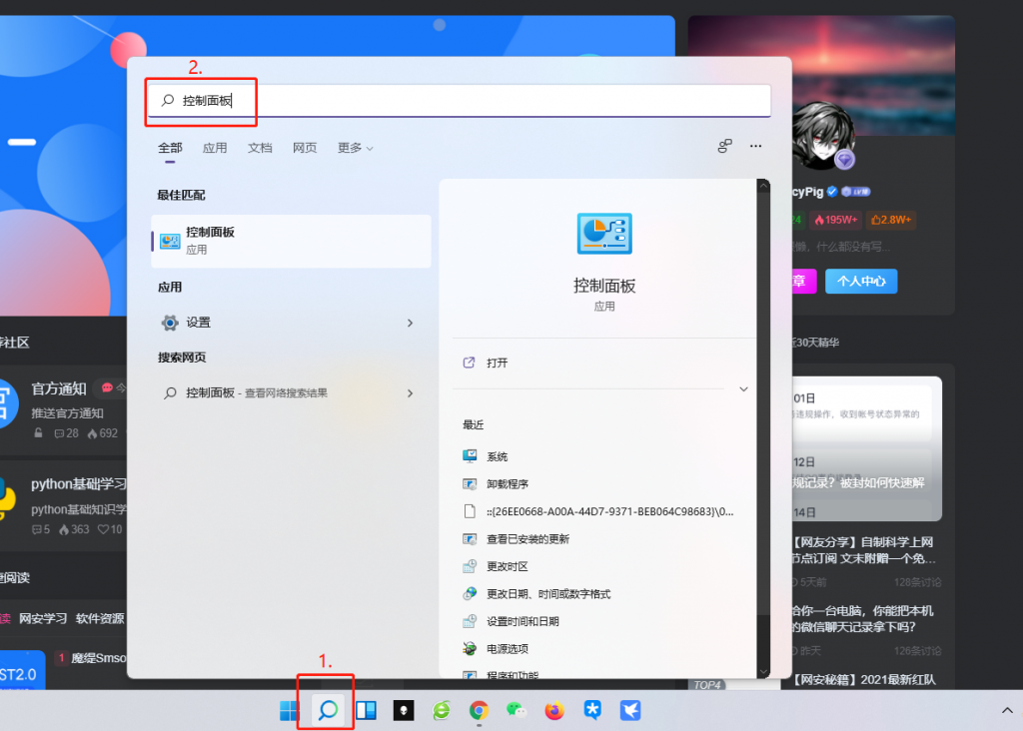This screenshot has height=731, width=1023.
Task: Open the taskbar Search magnifier icon
Action: (x=328, y=710)
